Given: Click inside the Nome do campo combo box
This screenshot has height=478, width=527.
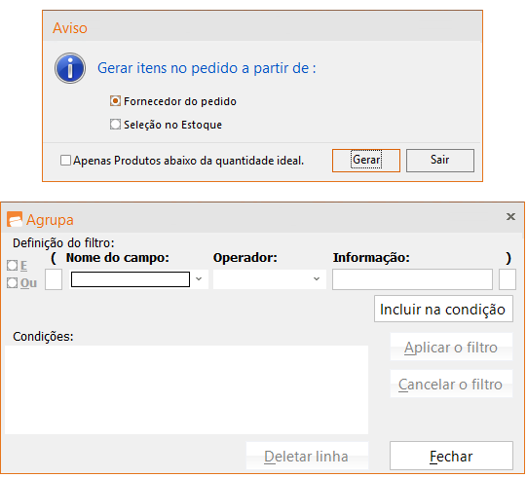Looking at the screenshot, I should point(131,279).
